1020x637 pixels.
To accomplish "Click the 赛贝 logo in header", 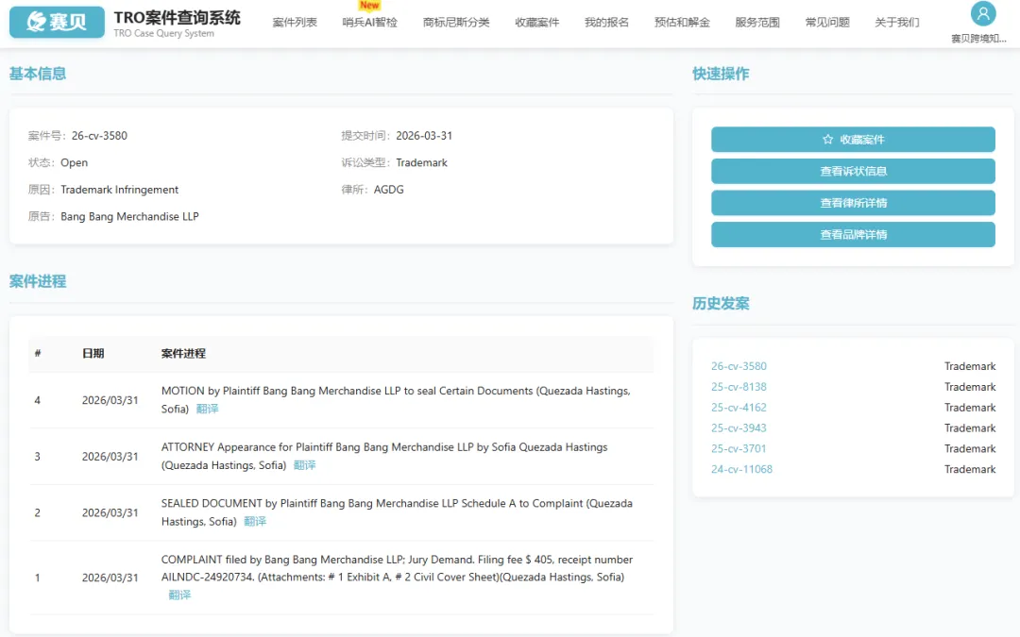I will (57, 22).
